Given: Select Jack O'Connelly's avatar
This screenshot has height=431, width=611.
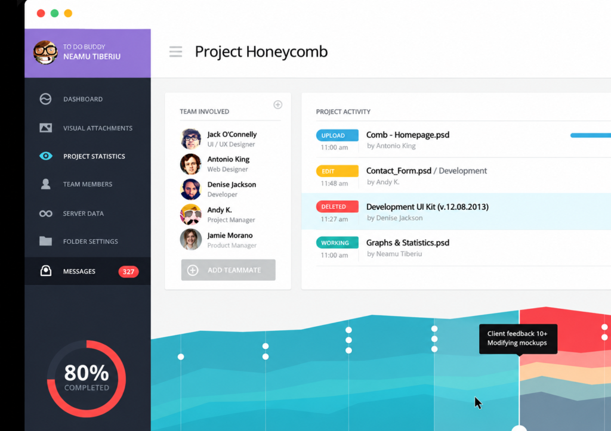Looking at the screenshot, I should pyautogui.click(x=190, y=139).
